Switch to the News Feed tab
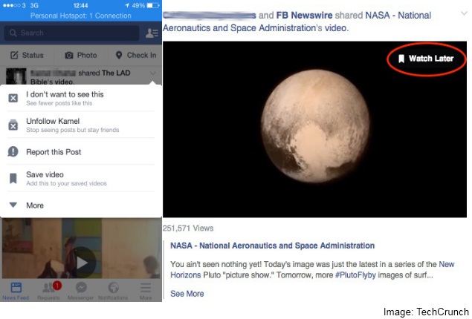This screenshot has width=472, height=319. coord(16,291)
